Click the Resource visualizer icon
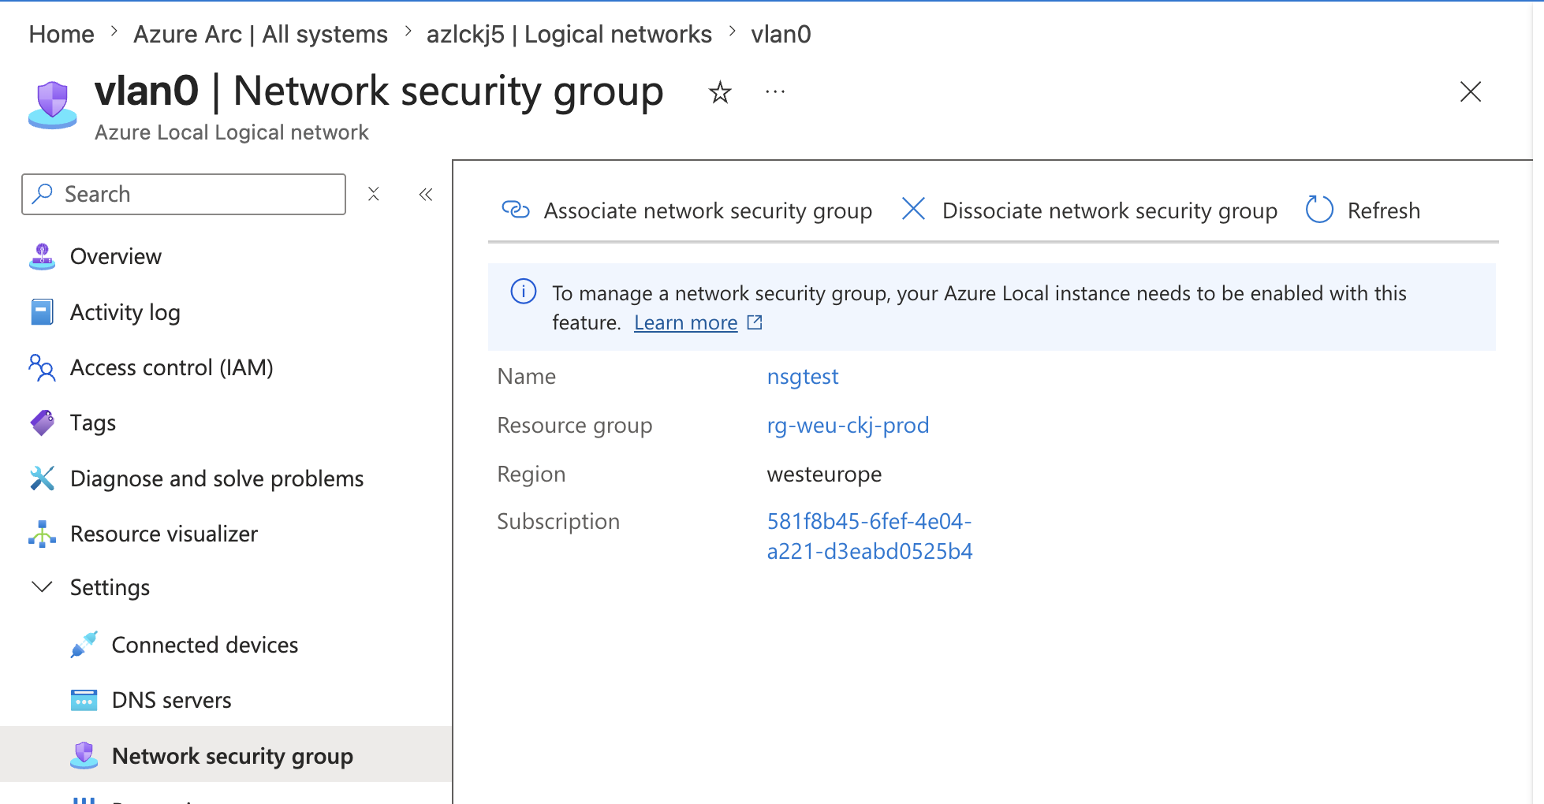The height and width of the screenshot is (804, 1544). pyautogui.click(x=42, y=534)
